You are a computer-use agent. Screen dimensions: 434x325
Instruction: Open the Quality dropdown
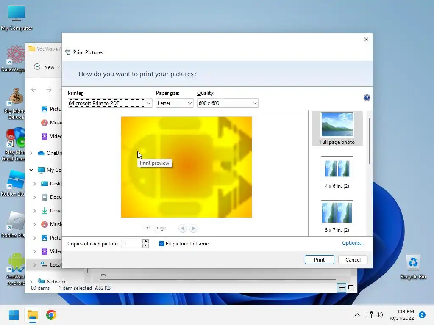pos(228,103)
